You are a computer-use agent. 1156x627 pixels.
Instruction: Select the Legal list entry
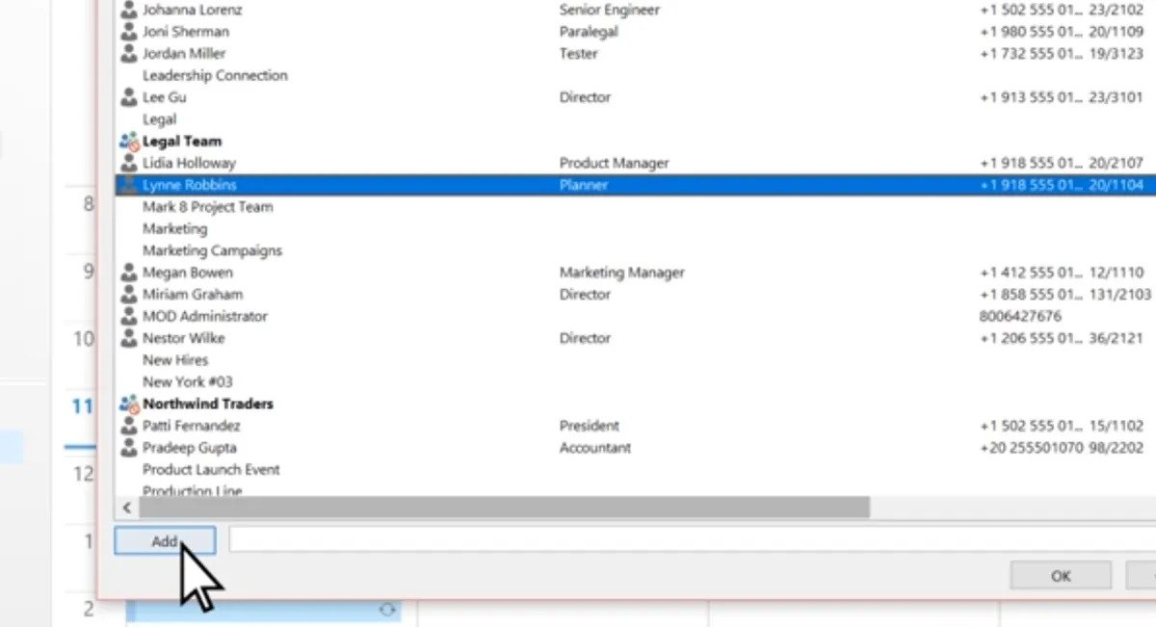160,119
